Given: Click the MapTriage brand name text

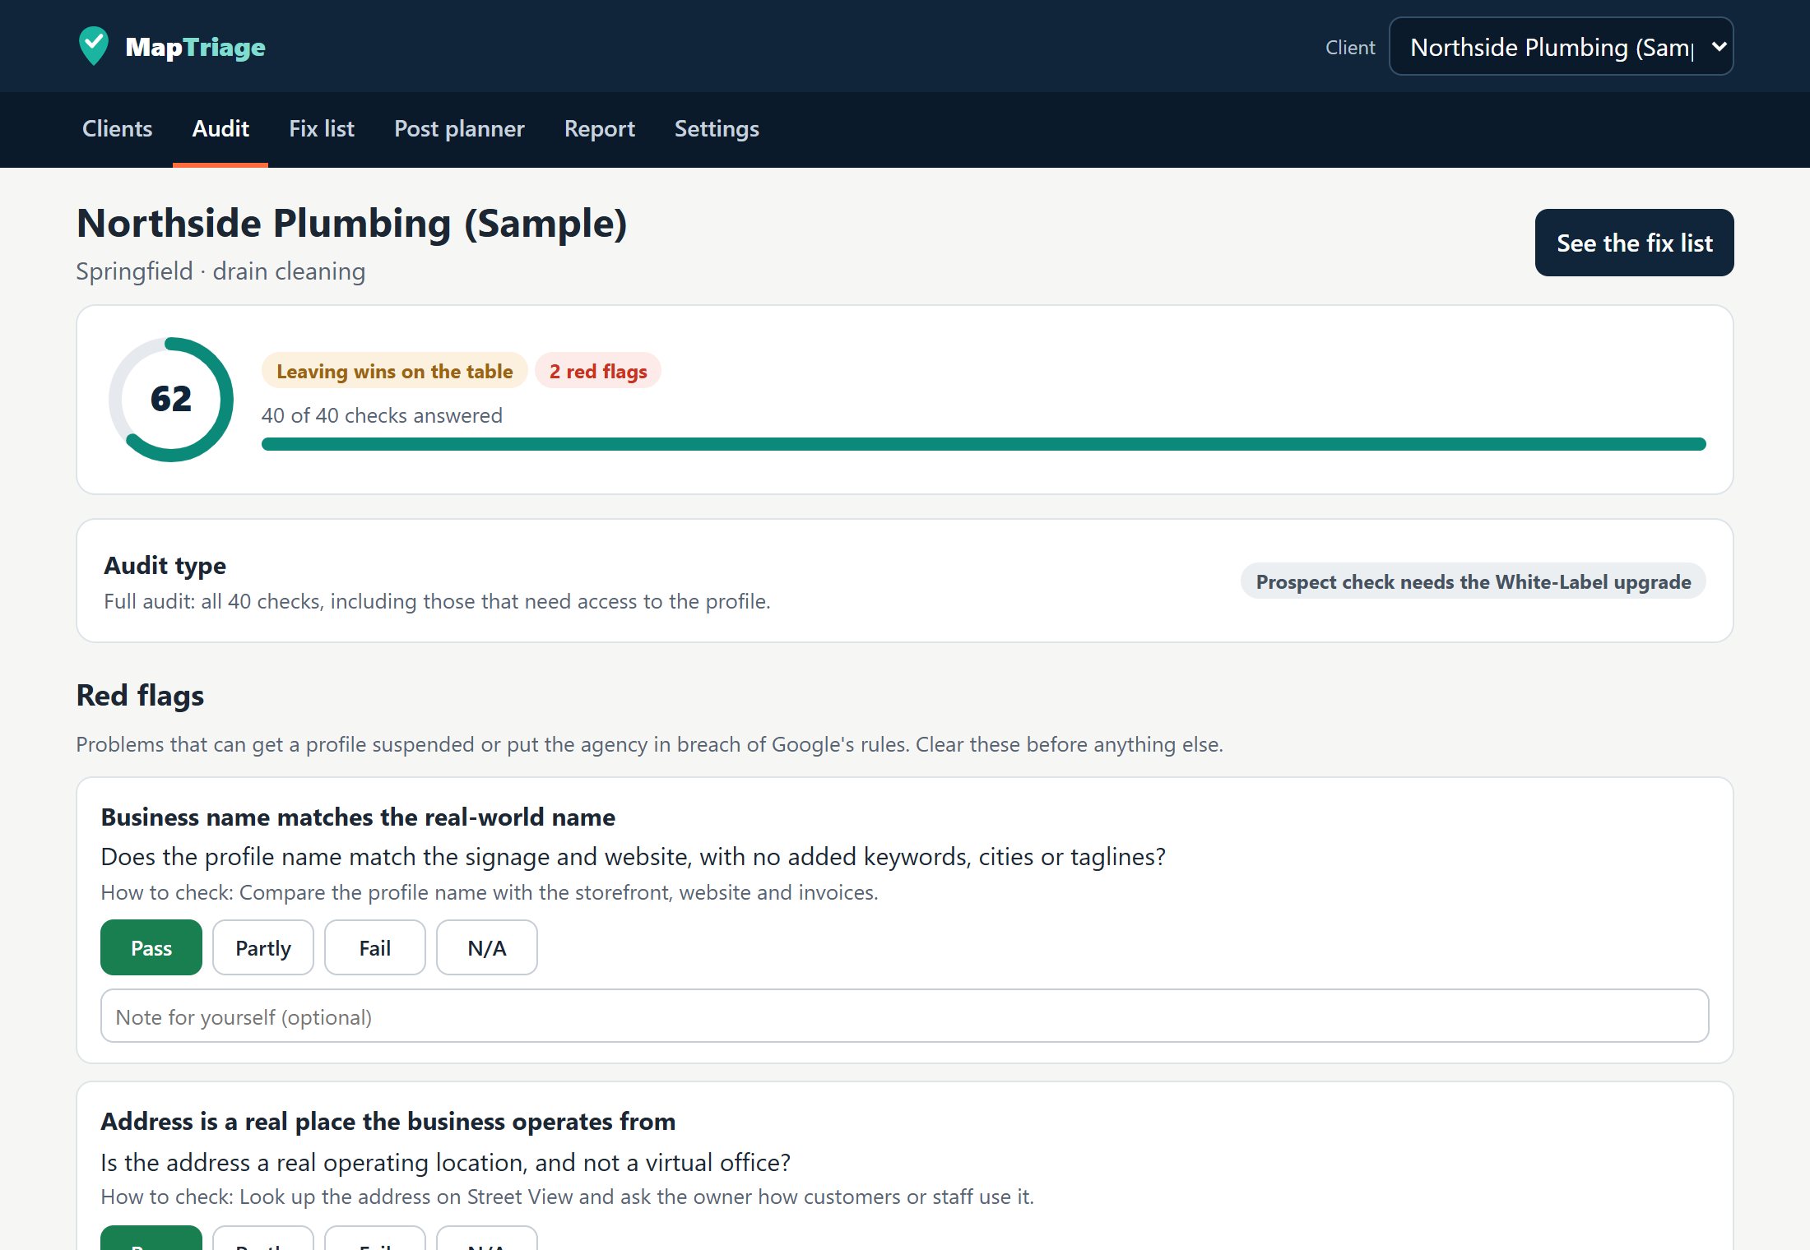Looking at the screenshot, I should [x=195, y=47].
